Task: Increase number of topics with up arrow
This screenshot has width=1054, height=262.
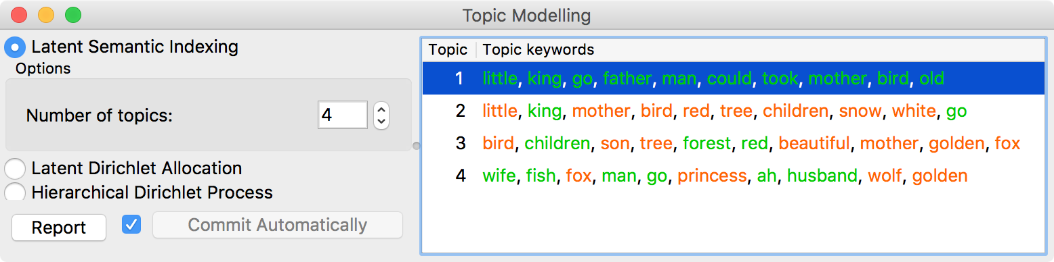Action: tap(381, 109)
